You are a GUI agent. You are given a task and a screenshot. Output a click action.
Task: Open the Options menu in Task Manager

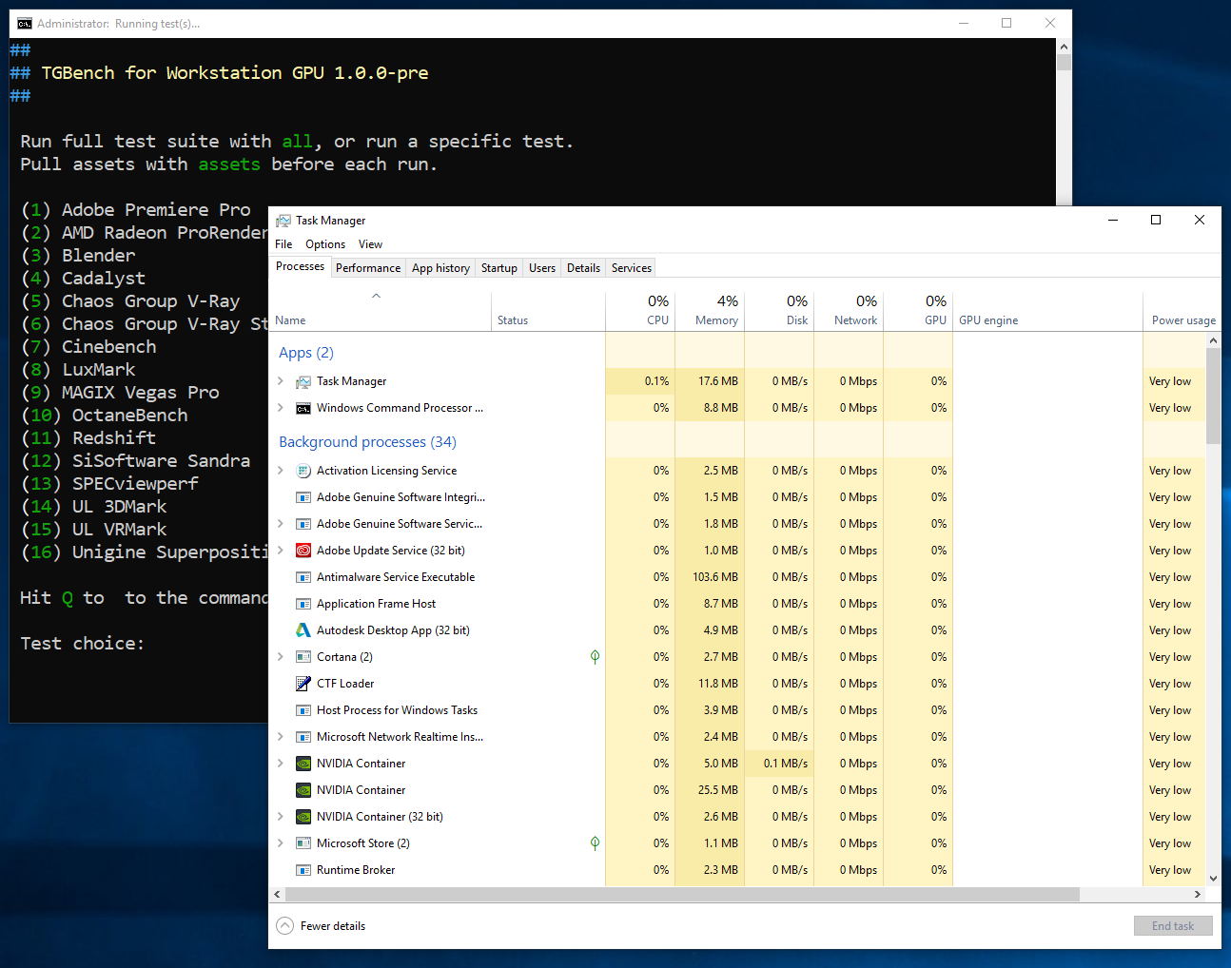point(325,244)
